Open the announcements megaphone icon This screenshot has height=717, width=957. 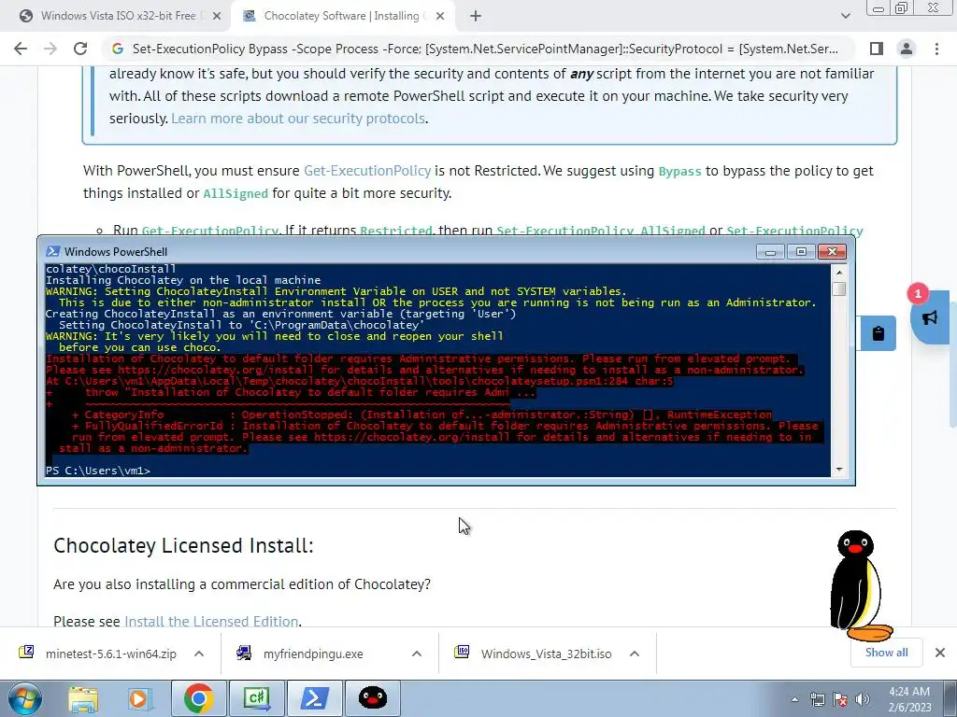click(930, 317)
